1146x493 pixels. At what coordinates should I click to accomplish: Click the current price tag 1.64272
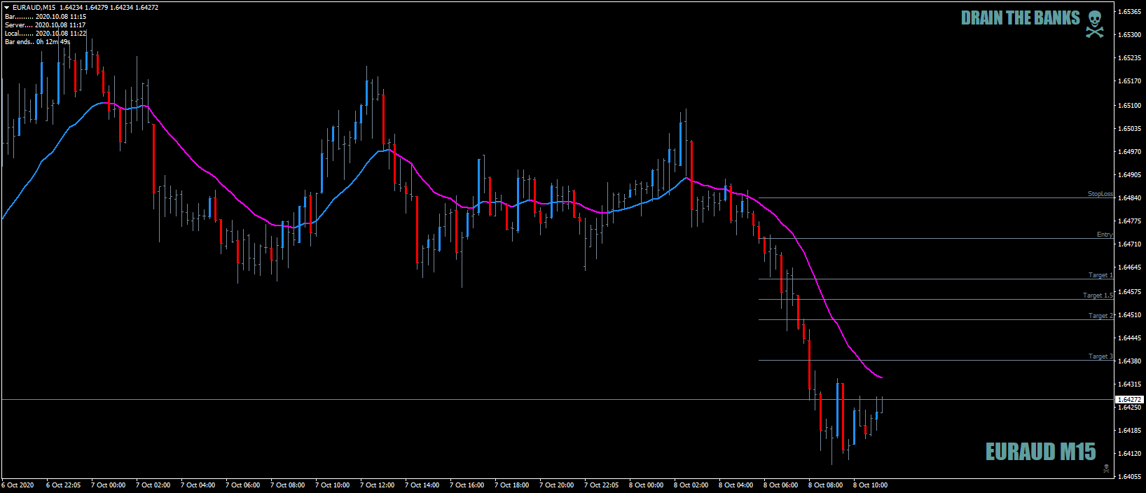pyautogui.click(x=1129, y=399)
